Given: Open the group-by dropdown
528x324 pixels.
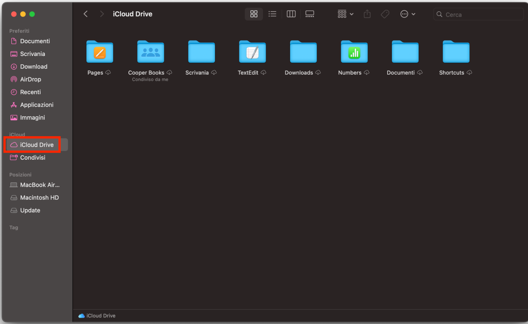Looking at the screenshot, I should [x=345, y=14].
